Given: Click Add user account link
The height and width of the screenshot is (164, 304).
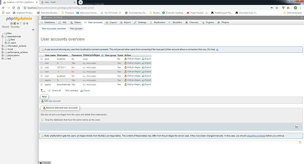Looking at the screenshot, I should click(x=52, y=101).
